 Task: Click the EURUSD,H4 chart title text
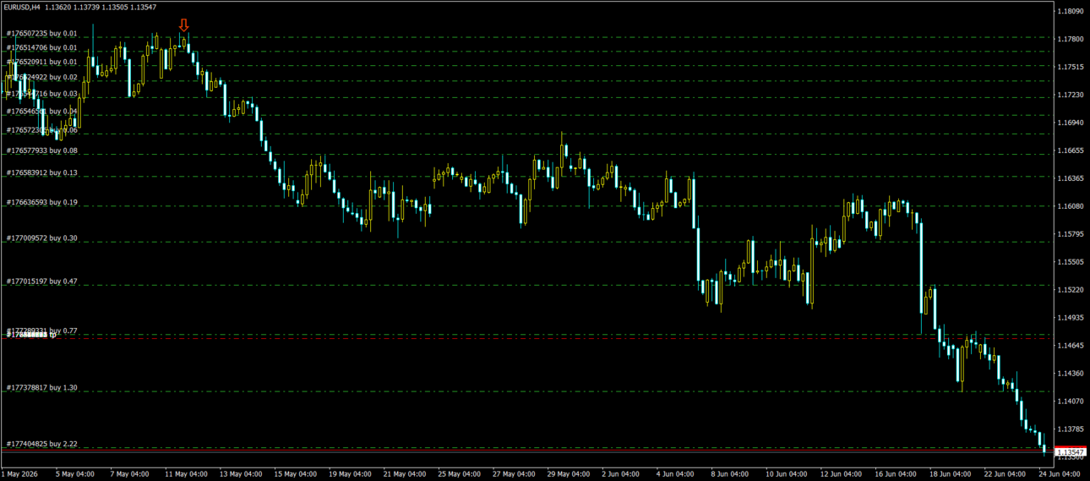point(20,7)
